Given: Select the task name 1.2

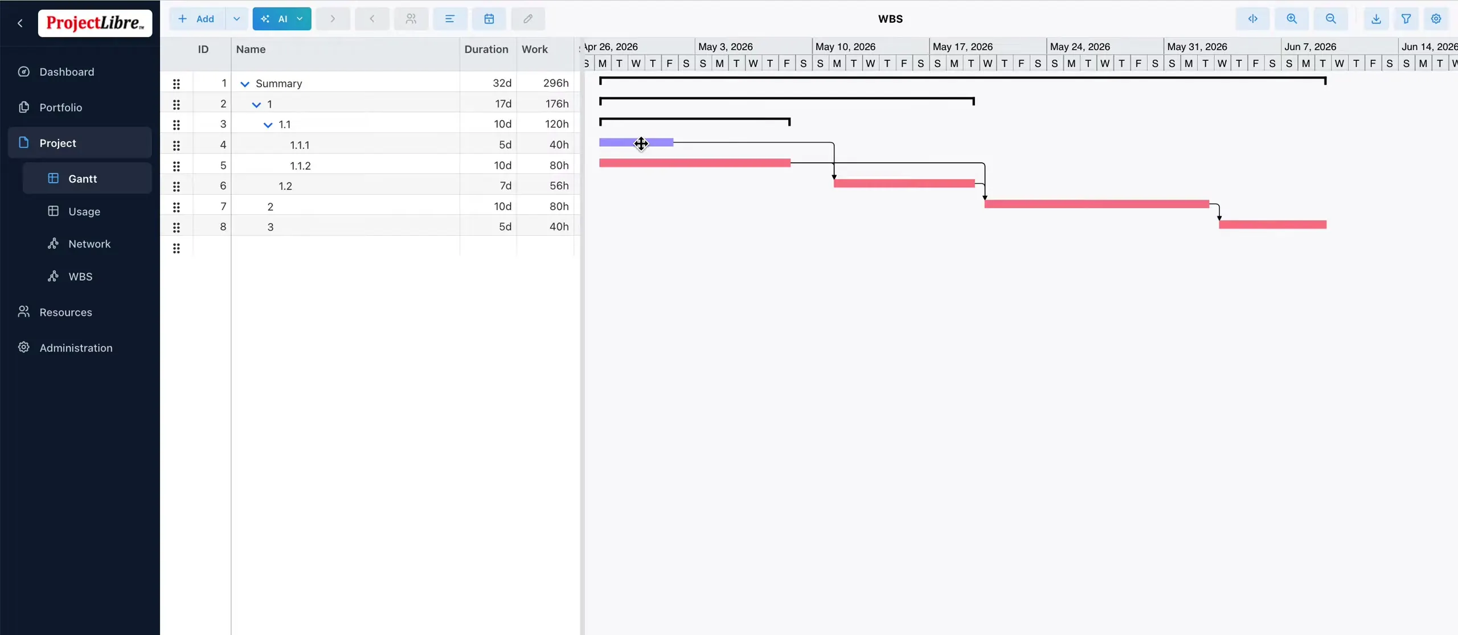Looking at the screenshot, I should point(285,186).
